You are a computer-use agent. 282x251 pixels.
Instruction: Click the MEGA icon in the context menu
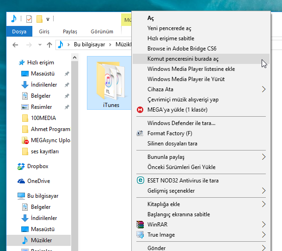tap(140, 110)
